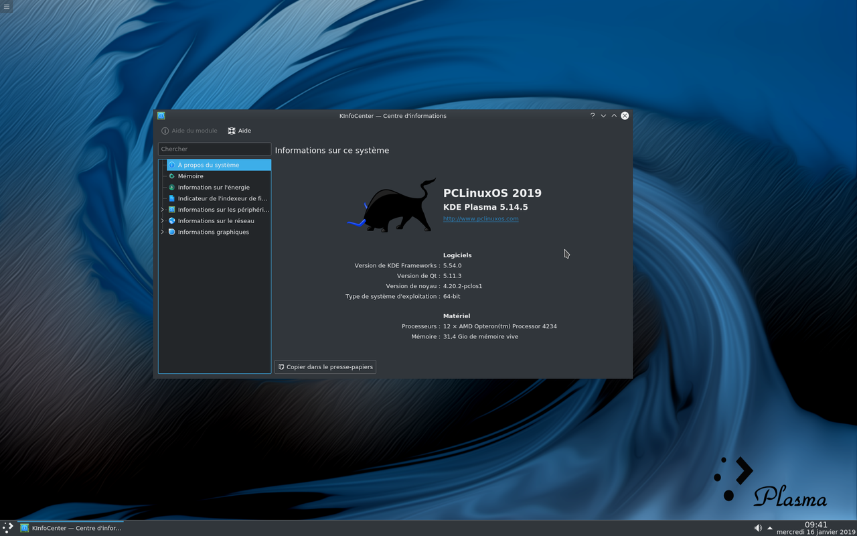
Task: Click the activities icon at taskbar far left
Action: 7,527
